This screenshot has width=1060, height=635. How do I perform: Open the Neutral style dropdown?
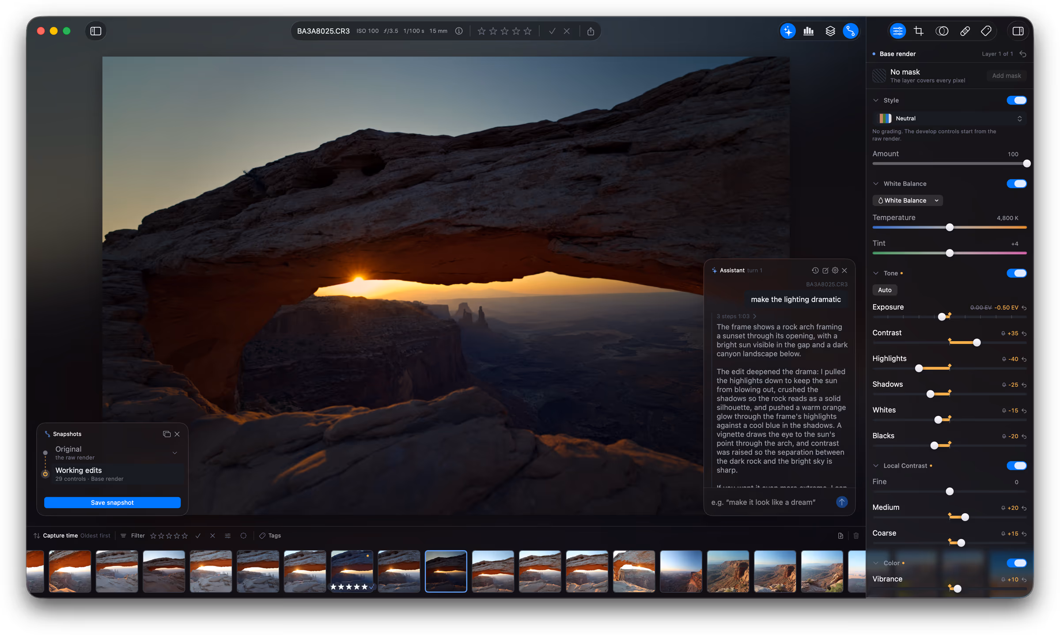point(950,118)
